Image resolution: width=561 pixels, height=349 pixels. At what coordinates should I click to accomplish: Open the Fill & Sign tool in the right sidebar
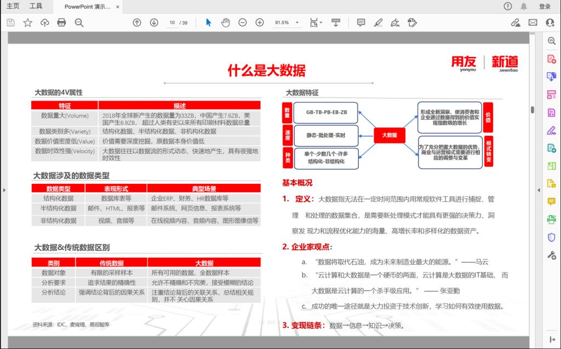(551, 130)
